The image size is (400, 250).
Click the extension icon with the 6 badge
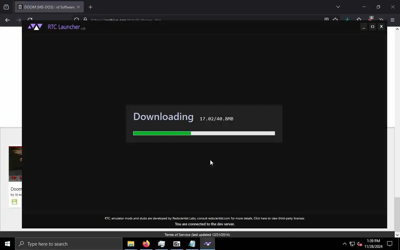click(x=370, y=19)
